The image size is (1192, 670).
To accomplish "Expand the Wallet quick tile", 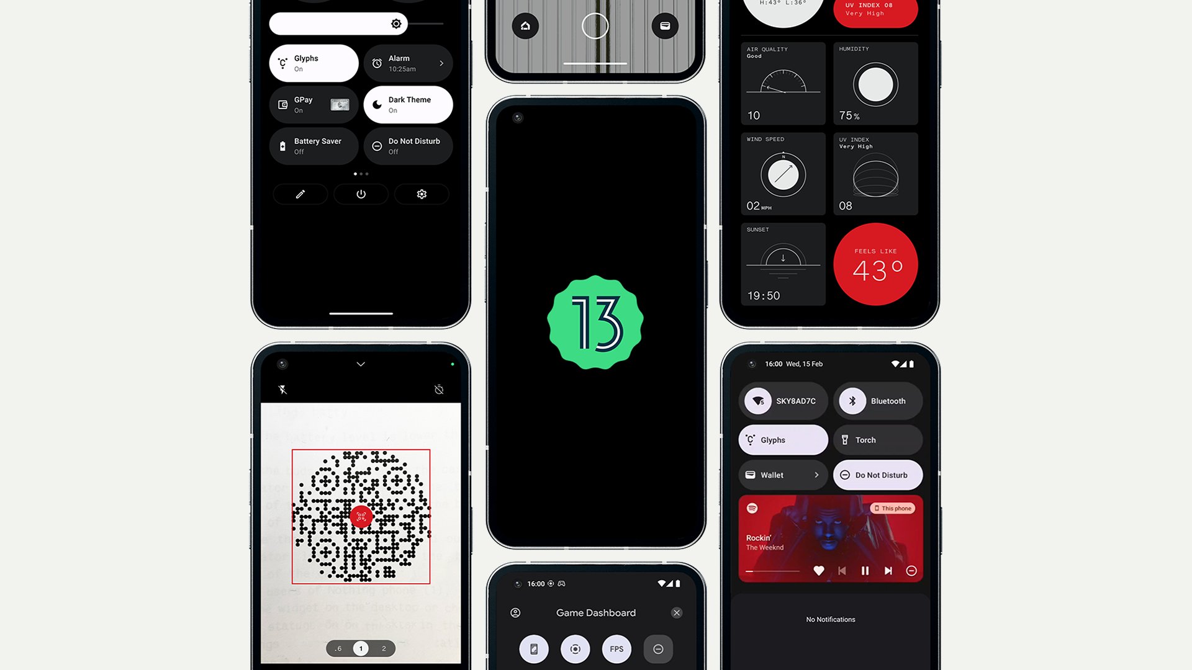I will (816, 475).
